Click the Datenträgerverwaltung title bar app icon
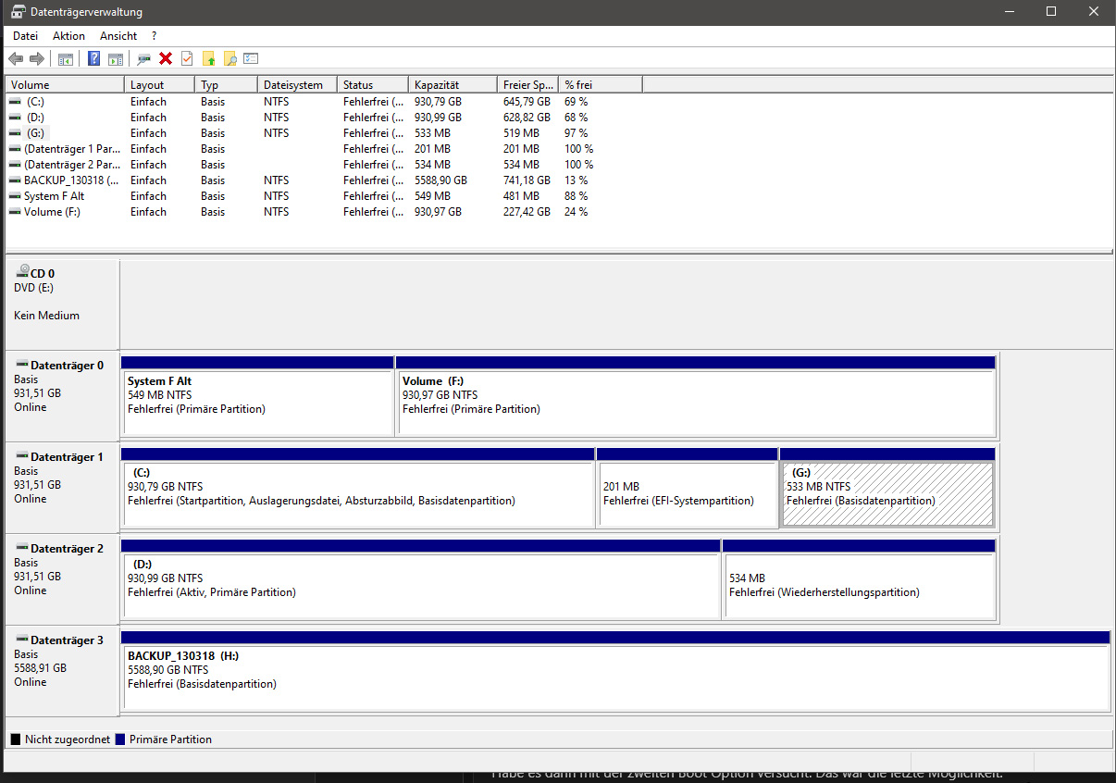The width and height of the screenshot is (1116, 783). click(x=18, y=12)
